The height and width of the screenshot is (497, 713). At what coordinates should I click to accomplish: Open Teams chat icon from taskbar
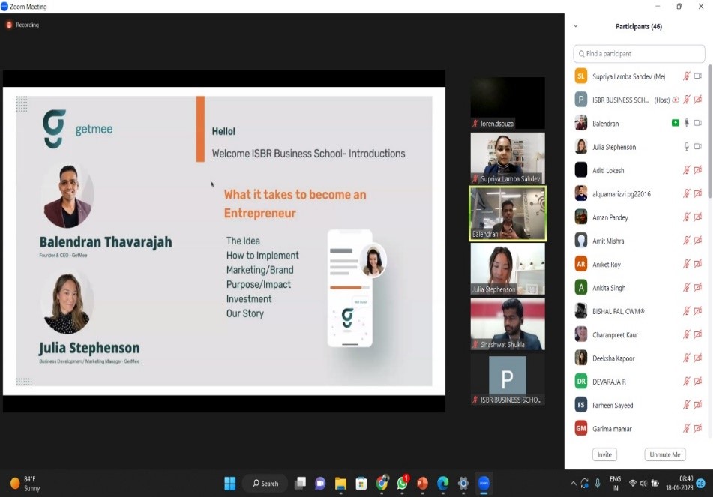click(320, 484)
